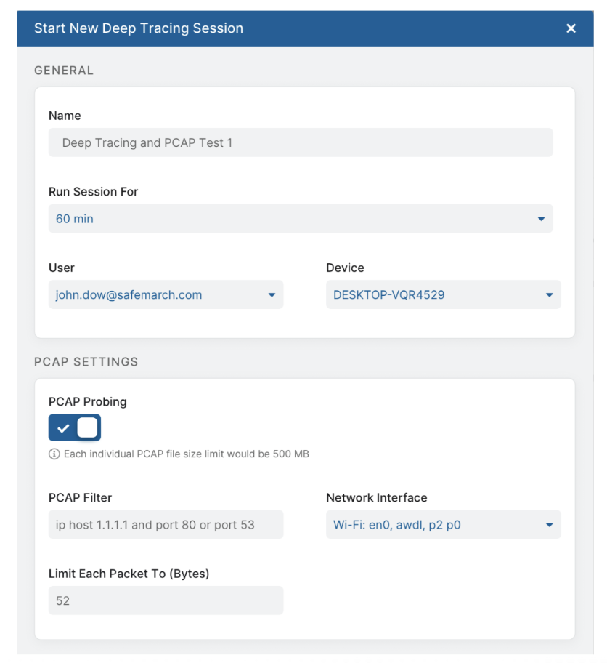This screenshot has height=663, width=607.
Task: Click the PCAP Probing label text
Action: [87, 402]
